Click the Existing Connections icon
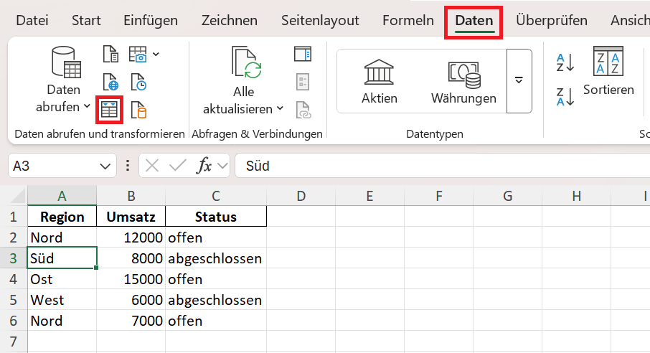 [138, 109]
